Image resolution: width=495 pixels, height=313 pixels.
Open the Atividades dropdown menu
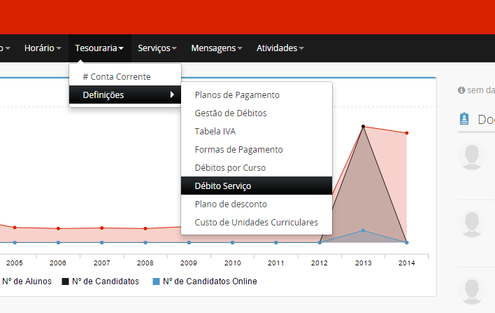[x=280, y=48]
